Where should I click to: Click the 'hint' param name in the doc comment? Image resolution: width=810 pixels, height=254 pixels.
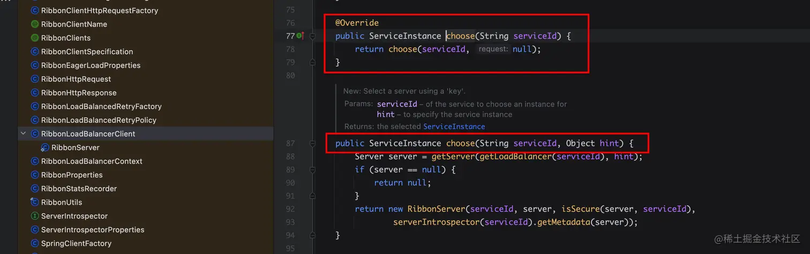[386, 114]
